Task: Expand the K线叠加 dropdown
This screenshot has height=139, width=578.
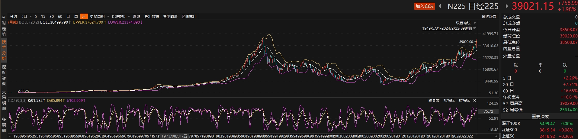Action: click(120, 17)
